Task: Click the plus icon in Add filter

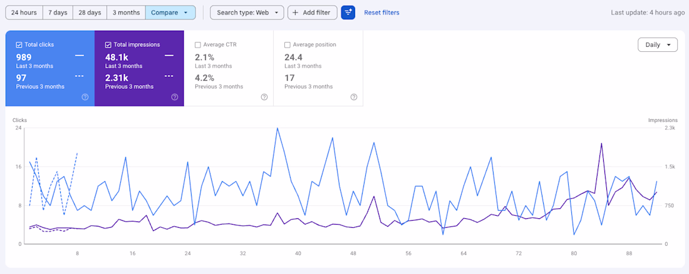Action: pyautogui.click(x=296, y=13)
